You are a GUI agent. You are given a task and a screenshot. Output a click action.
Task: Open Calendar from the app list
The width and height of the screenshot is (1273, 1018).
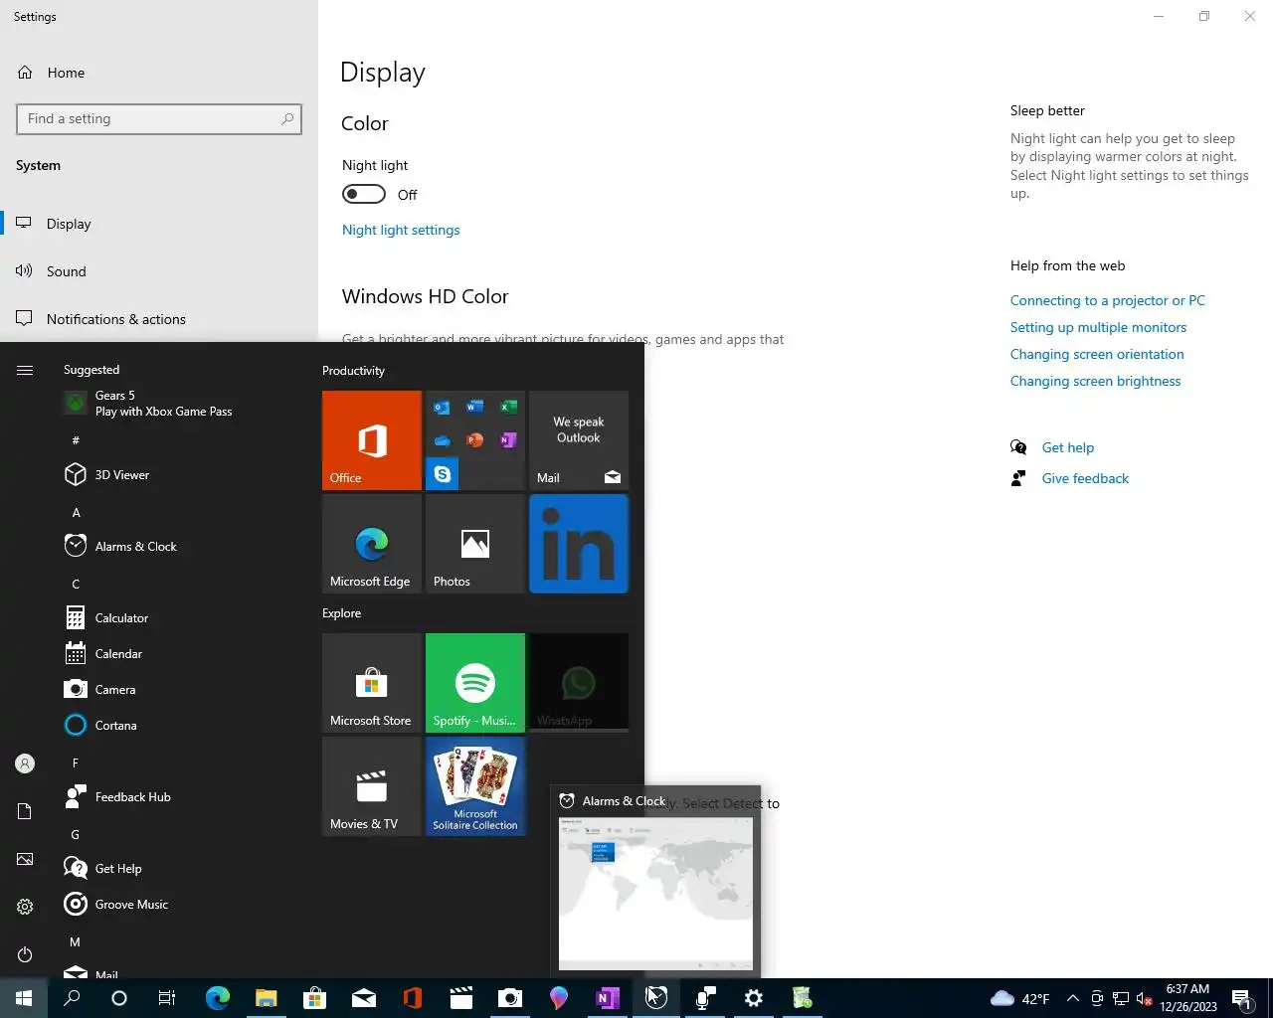(179, 654)
